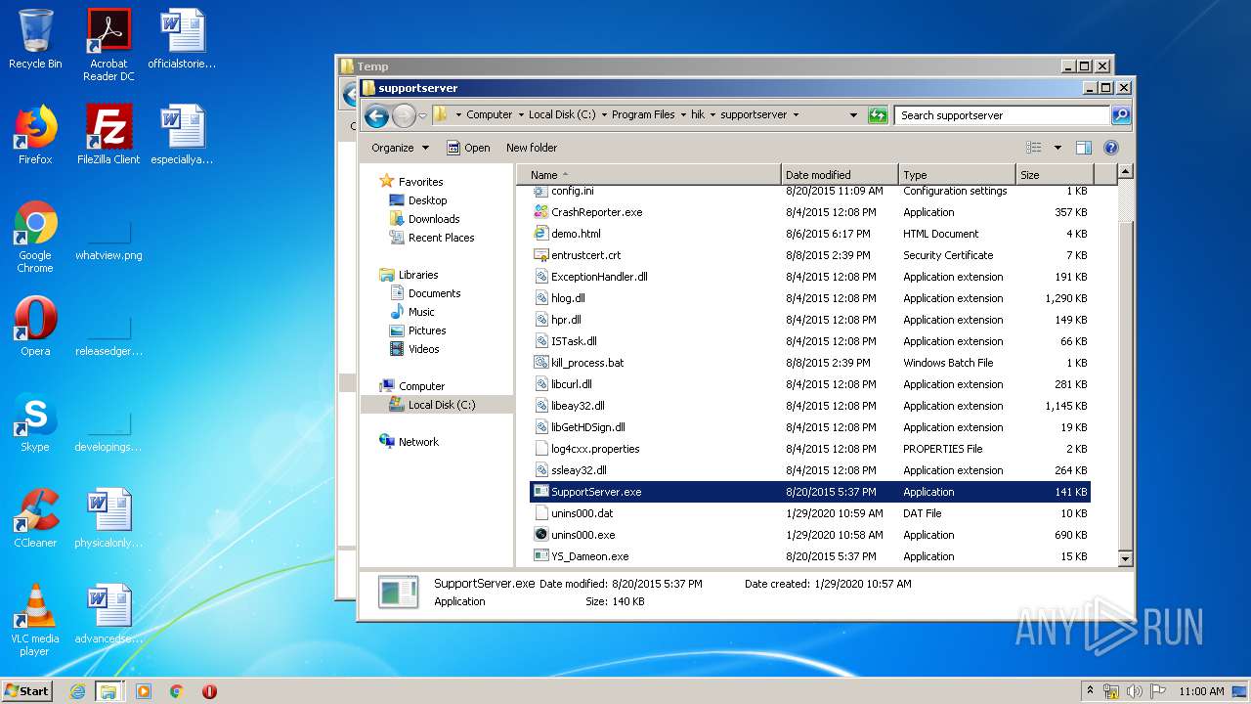Select Downloads under Favorites
This screenshot has width=1251, height=704.
(x=424, y=219)
